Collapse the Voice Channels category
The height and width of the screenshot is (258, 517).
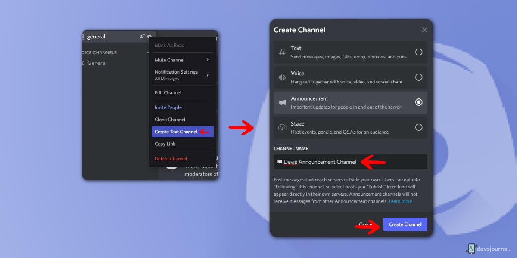[98, 52]
